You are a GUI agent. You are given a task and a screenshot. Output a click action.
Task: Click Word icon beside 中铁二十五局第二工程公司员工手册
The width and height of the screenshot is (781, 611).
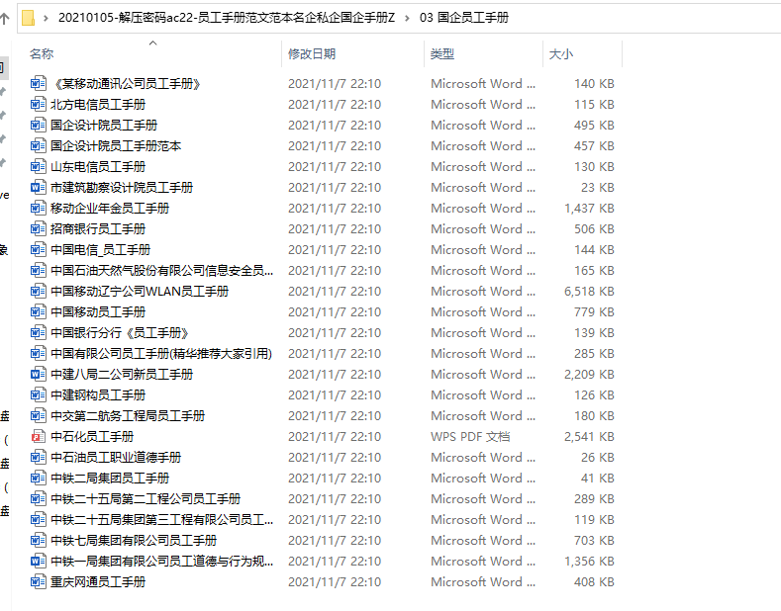pos(39,498)
